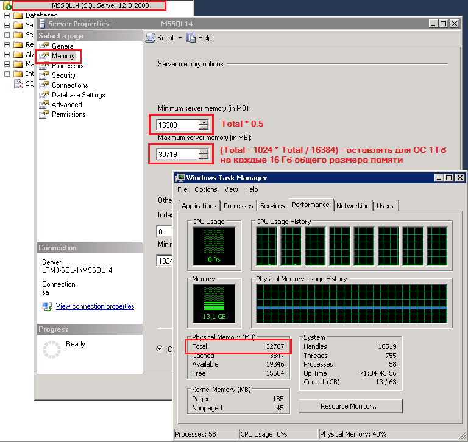Open View connection properties link
This screenshot has width=468, height=442.
(95, 306)
